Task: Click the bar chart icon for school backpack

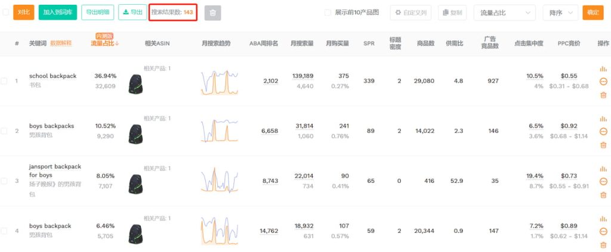Action: coord(603,69)
